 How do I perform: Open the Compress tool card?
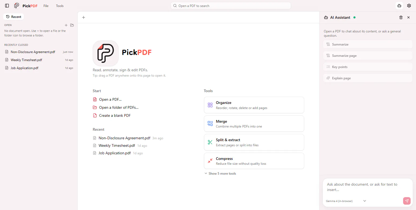coord(254,161)
